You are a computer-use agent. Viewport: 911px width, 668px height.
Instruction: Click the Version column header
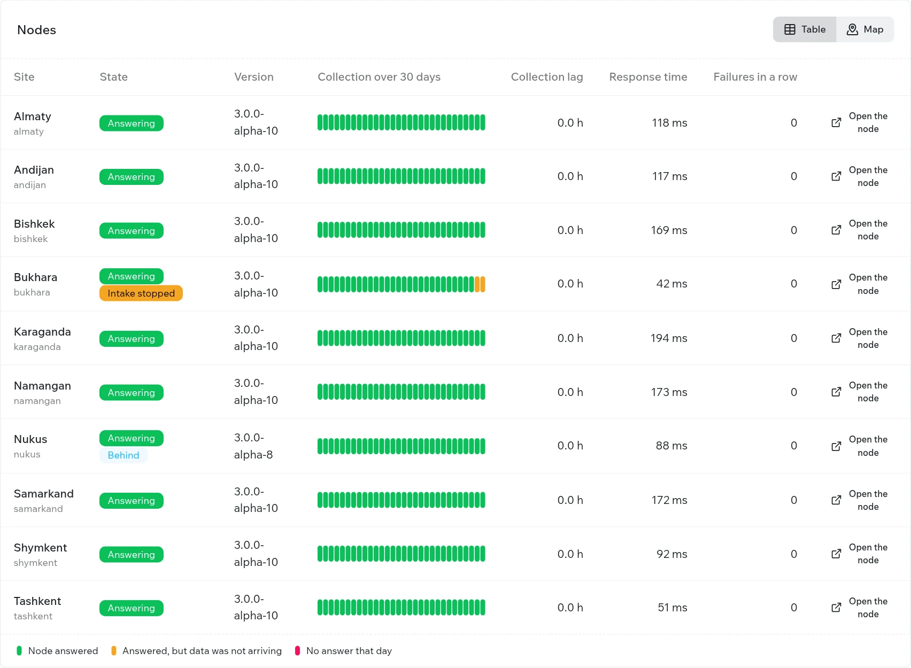(254, 77)
